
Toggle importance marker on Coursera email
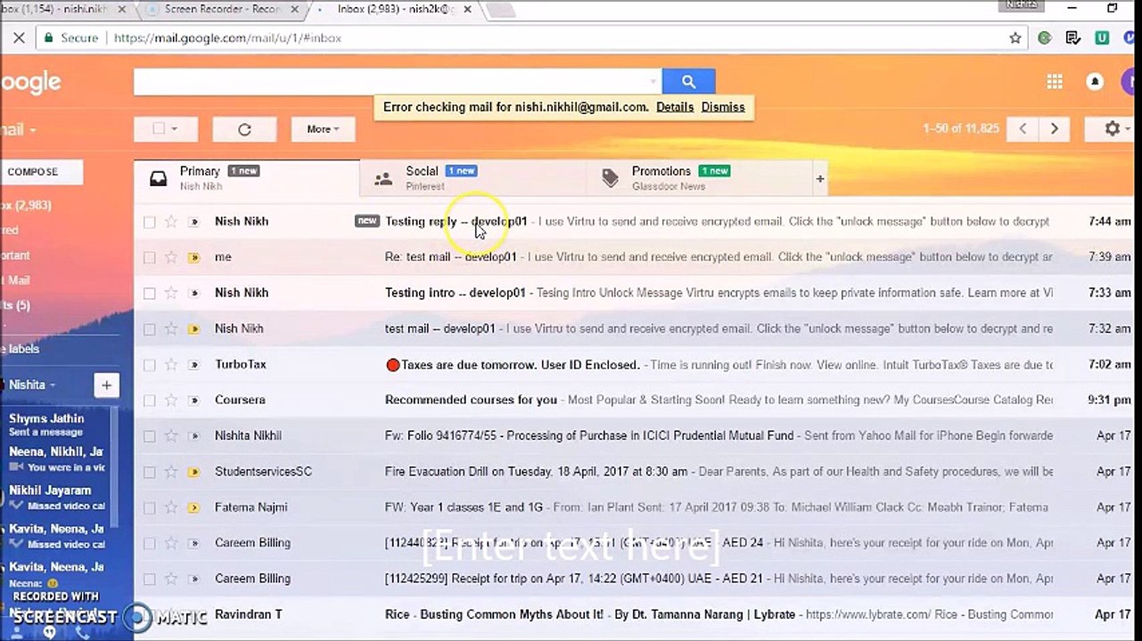pos(193,400)
